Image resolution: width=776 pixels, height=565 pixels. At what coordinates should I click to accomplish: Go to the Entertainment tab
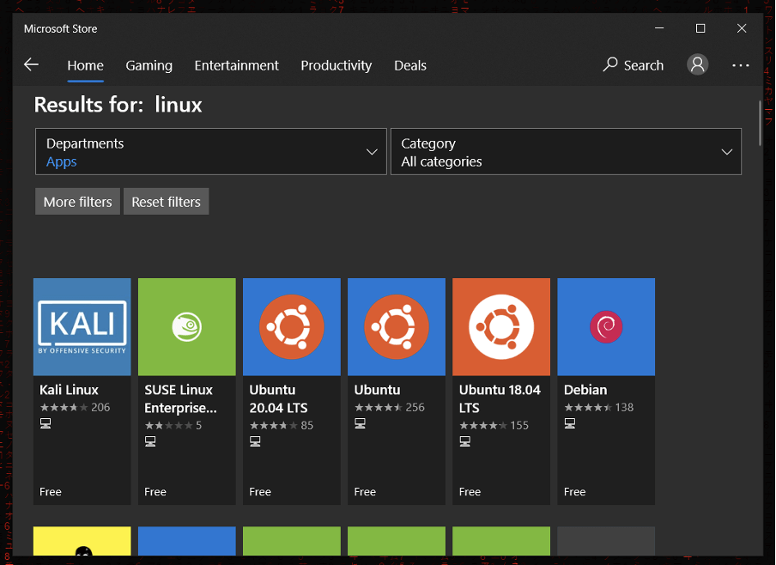pyautogui.click(x=237, y=65)
